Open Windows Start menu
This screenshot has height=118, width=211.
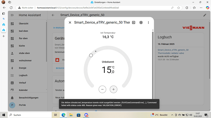click(x=4, y=115)
